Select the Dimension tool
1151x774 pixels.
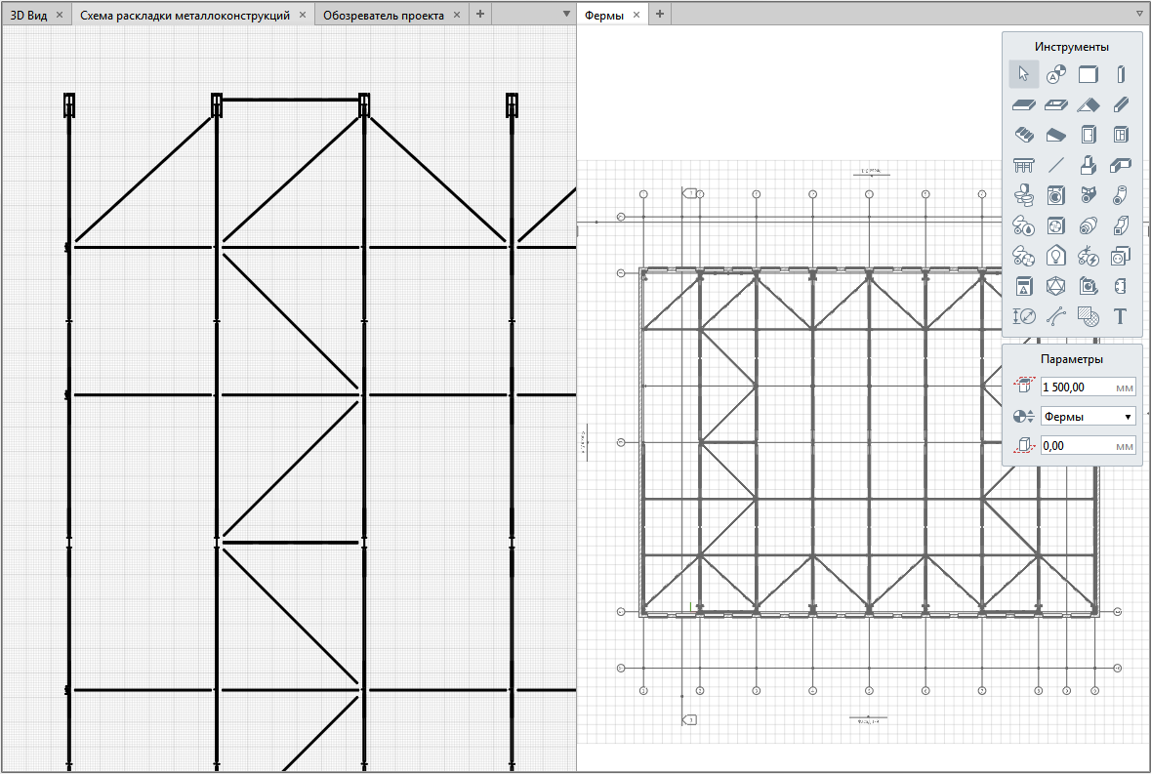click(1023, 316)
